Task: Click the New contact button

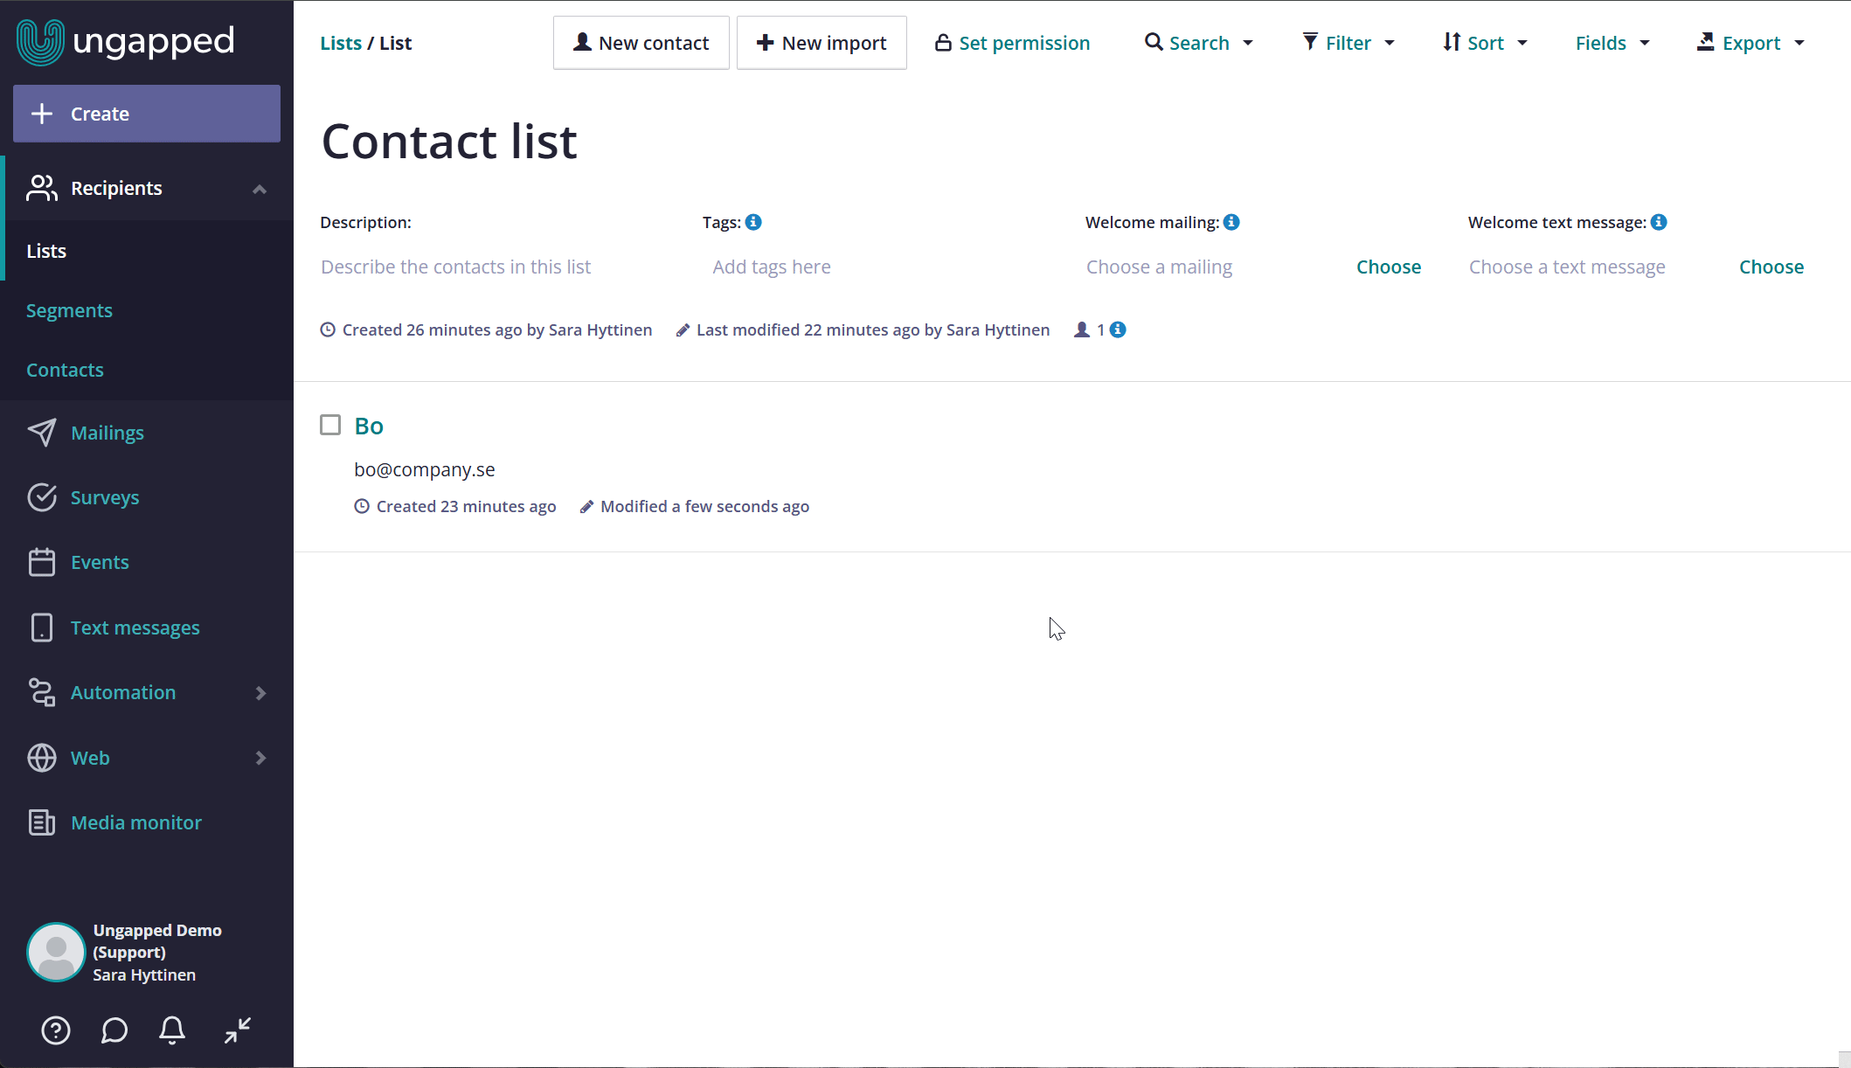Action: [x=641, y=43]
